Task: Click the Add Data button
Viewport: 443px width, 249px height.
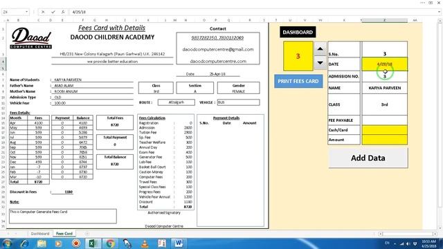Action: coord(368,158)
